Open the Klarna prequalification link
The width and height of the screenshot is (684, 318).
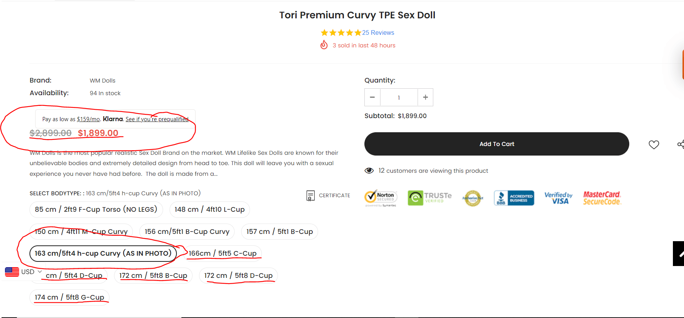tap(157, 119)
